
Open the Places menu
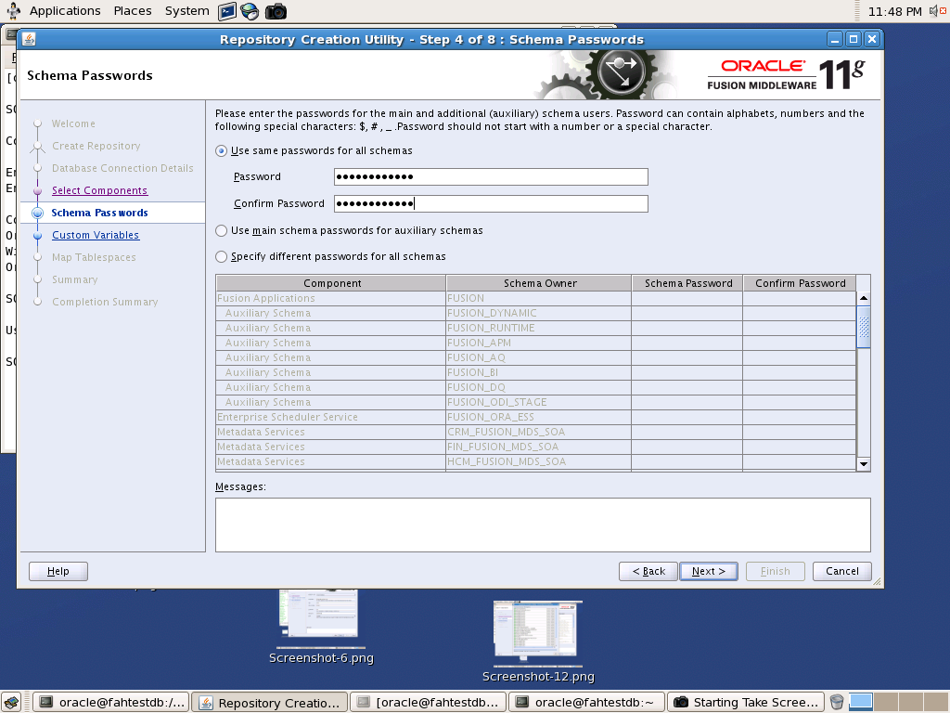coord(132,10)
